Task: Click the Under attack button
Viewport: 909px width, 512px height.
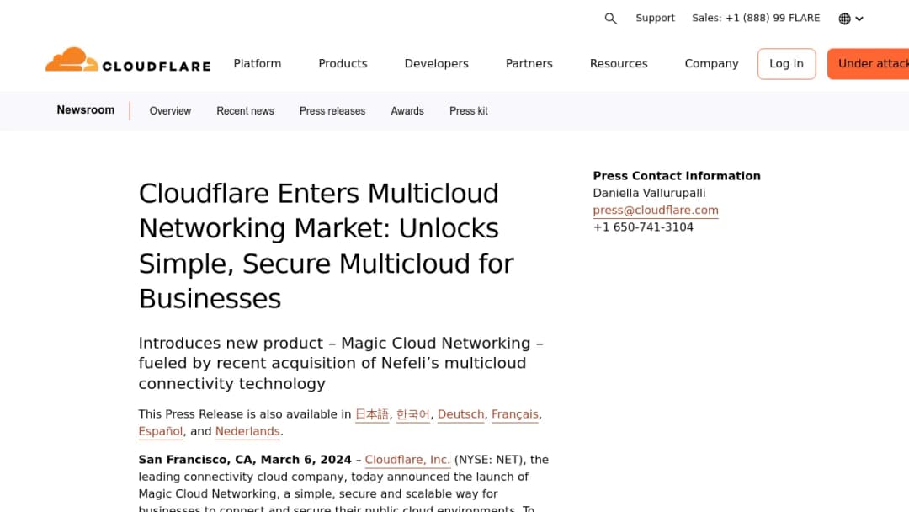Action: [x=869, y=64]
